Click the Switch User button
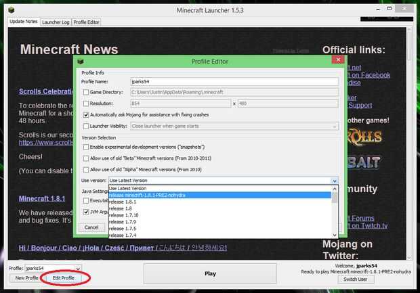The width and height of the screenshot is (420, 293). [356, 279]
